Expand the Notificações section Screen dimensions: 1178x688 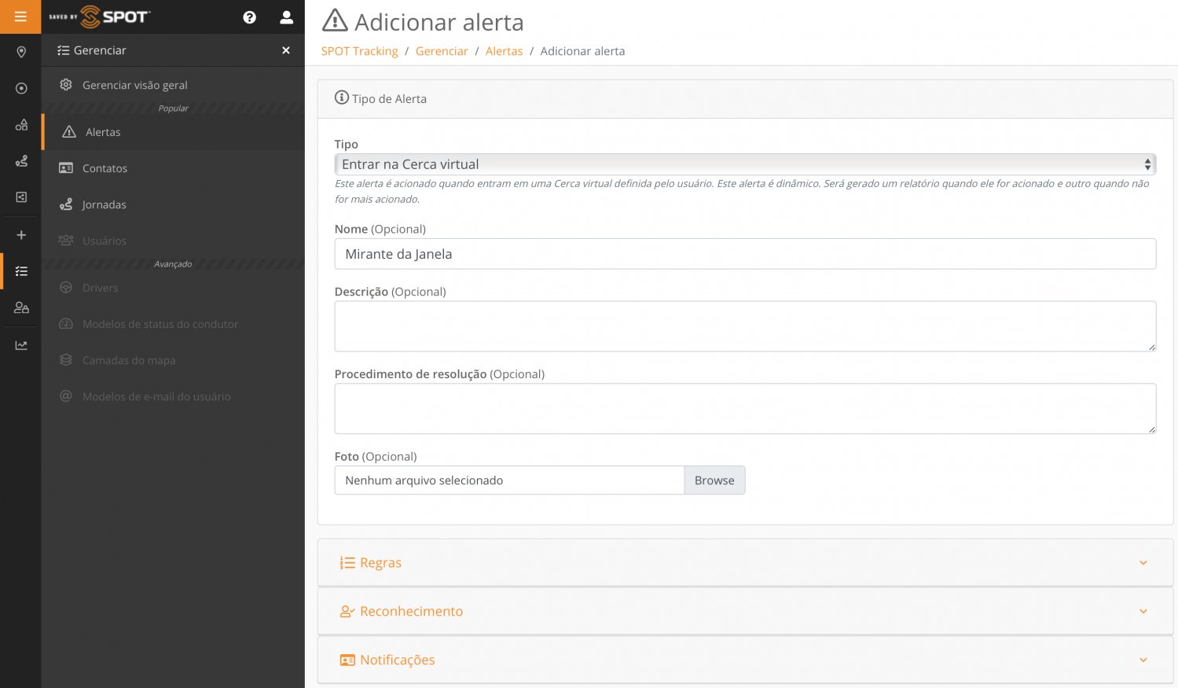(x=744, y=660)
